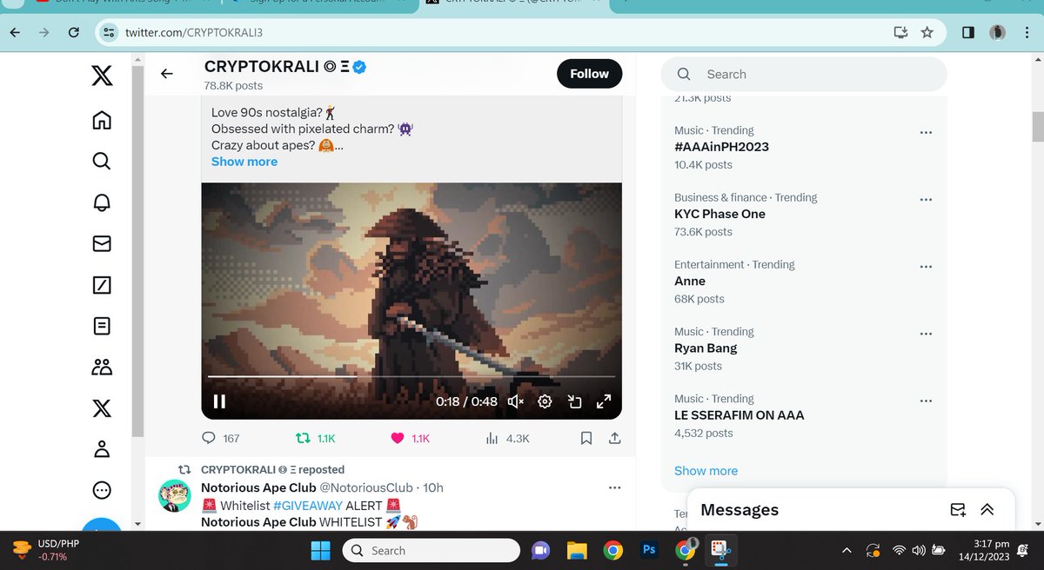
Task: Undo repost showing 1.1K
Action: (x=316, y=439)
